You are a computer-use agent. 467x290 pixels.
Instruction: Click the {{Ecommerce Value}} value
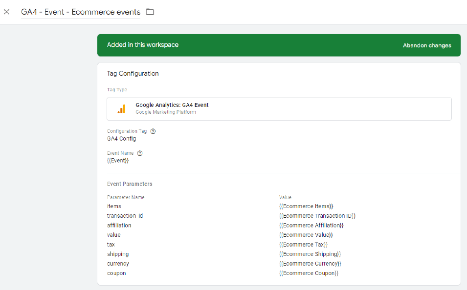pyautogui.click(x=306, y=235)
